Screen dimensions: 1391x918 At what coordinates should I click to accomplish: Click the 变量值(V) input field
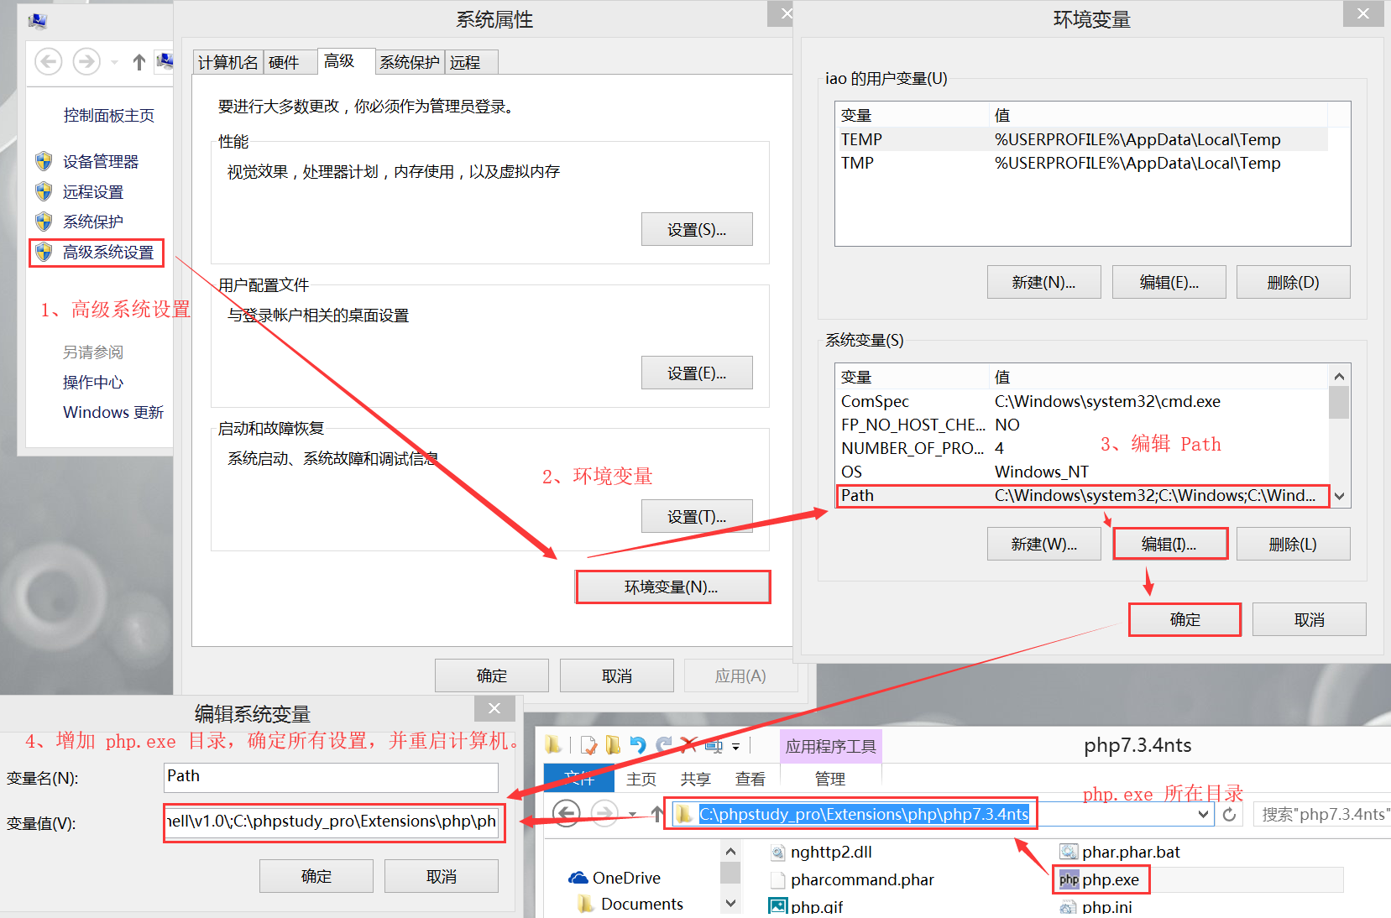[333, 822]
